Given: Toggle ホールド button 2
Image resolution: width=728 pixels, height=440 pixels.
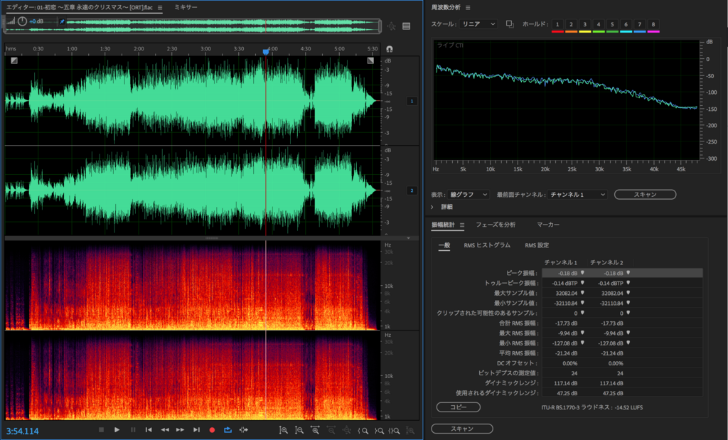Looking at the screenshot, I should [x=571, y=25].
